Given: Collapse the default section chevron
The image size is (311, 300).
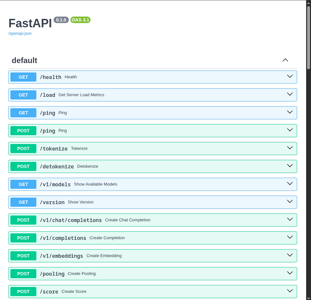Looking at the screenshot, I should 285,60.
